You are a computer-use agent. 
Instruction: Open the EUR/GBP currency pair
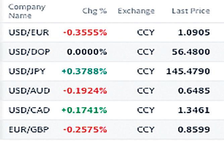point(29,129)
